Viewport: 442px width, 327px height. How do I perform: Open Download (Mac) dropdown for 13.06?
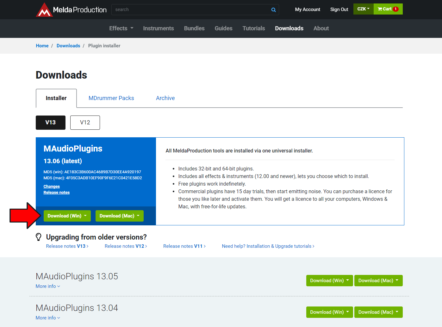(x=120, y=216)
